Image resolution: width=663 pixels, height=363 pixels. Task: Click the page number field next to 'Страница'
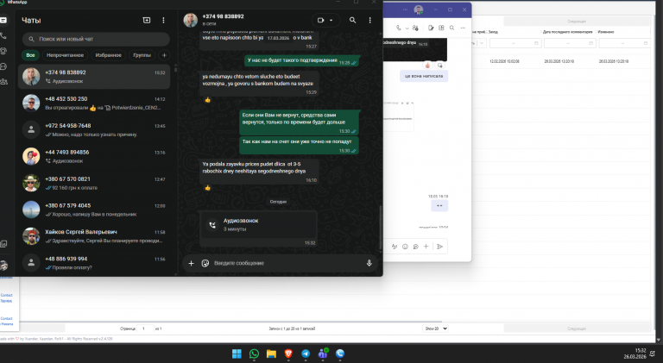(145, 329)
